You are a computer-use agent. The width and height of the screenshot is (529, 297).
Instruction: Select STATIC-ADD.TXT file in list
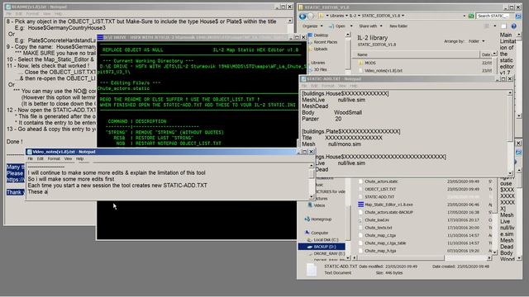click(379, 196)
